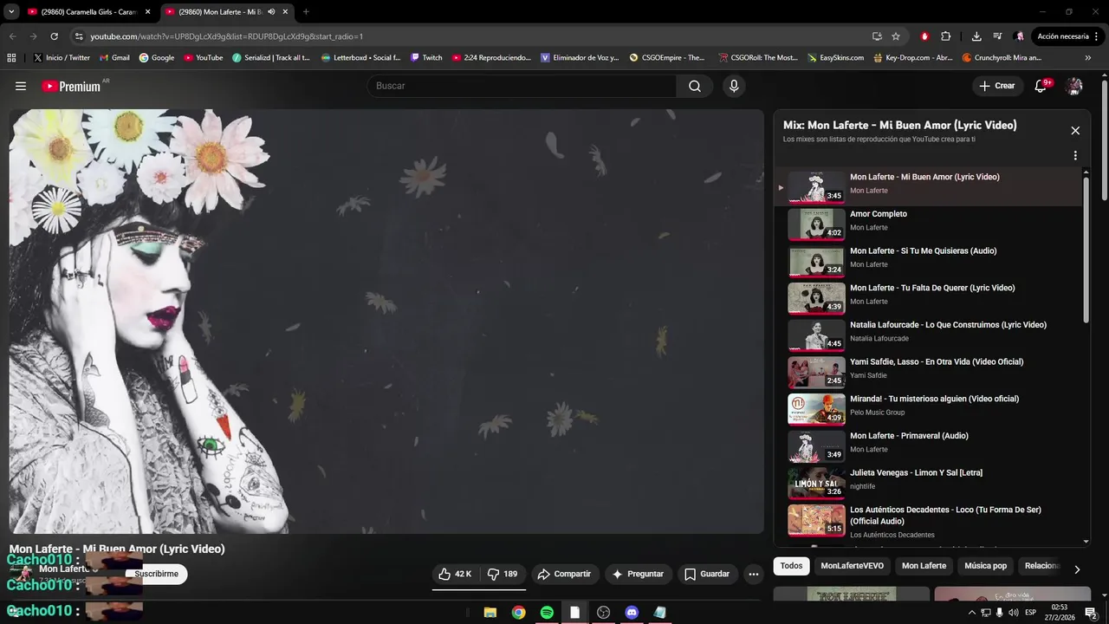Close the Caramella Girls tab
Viewport: 1109px width, 624px height.
tap(147, 11)
